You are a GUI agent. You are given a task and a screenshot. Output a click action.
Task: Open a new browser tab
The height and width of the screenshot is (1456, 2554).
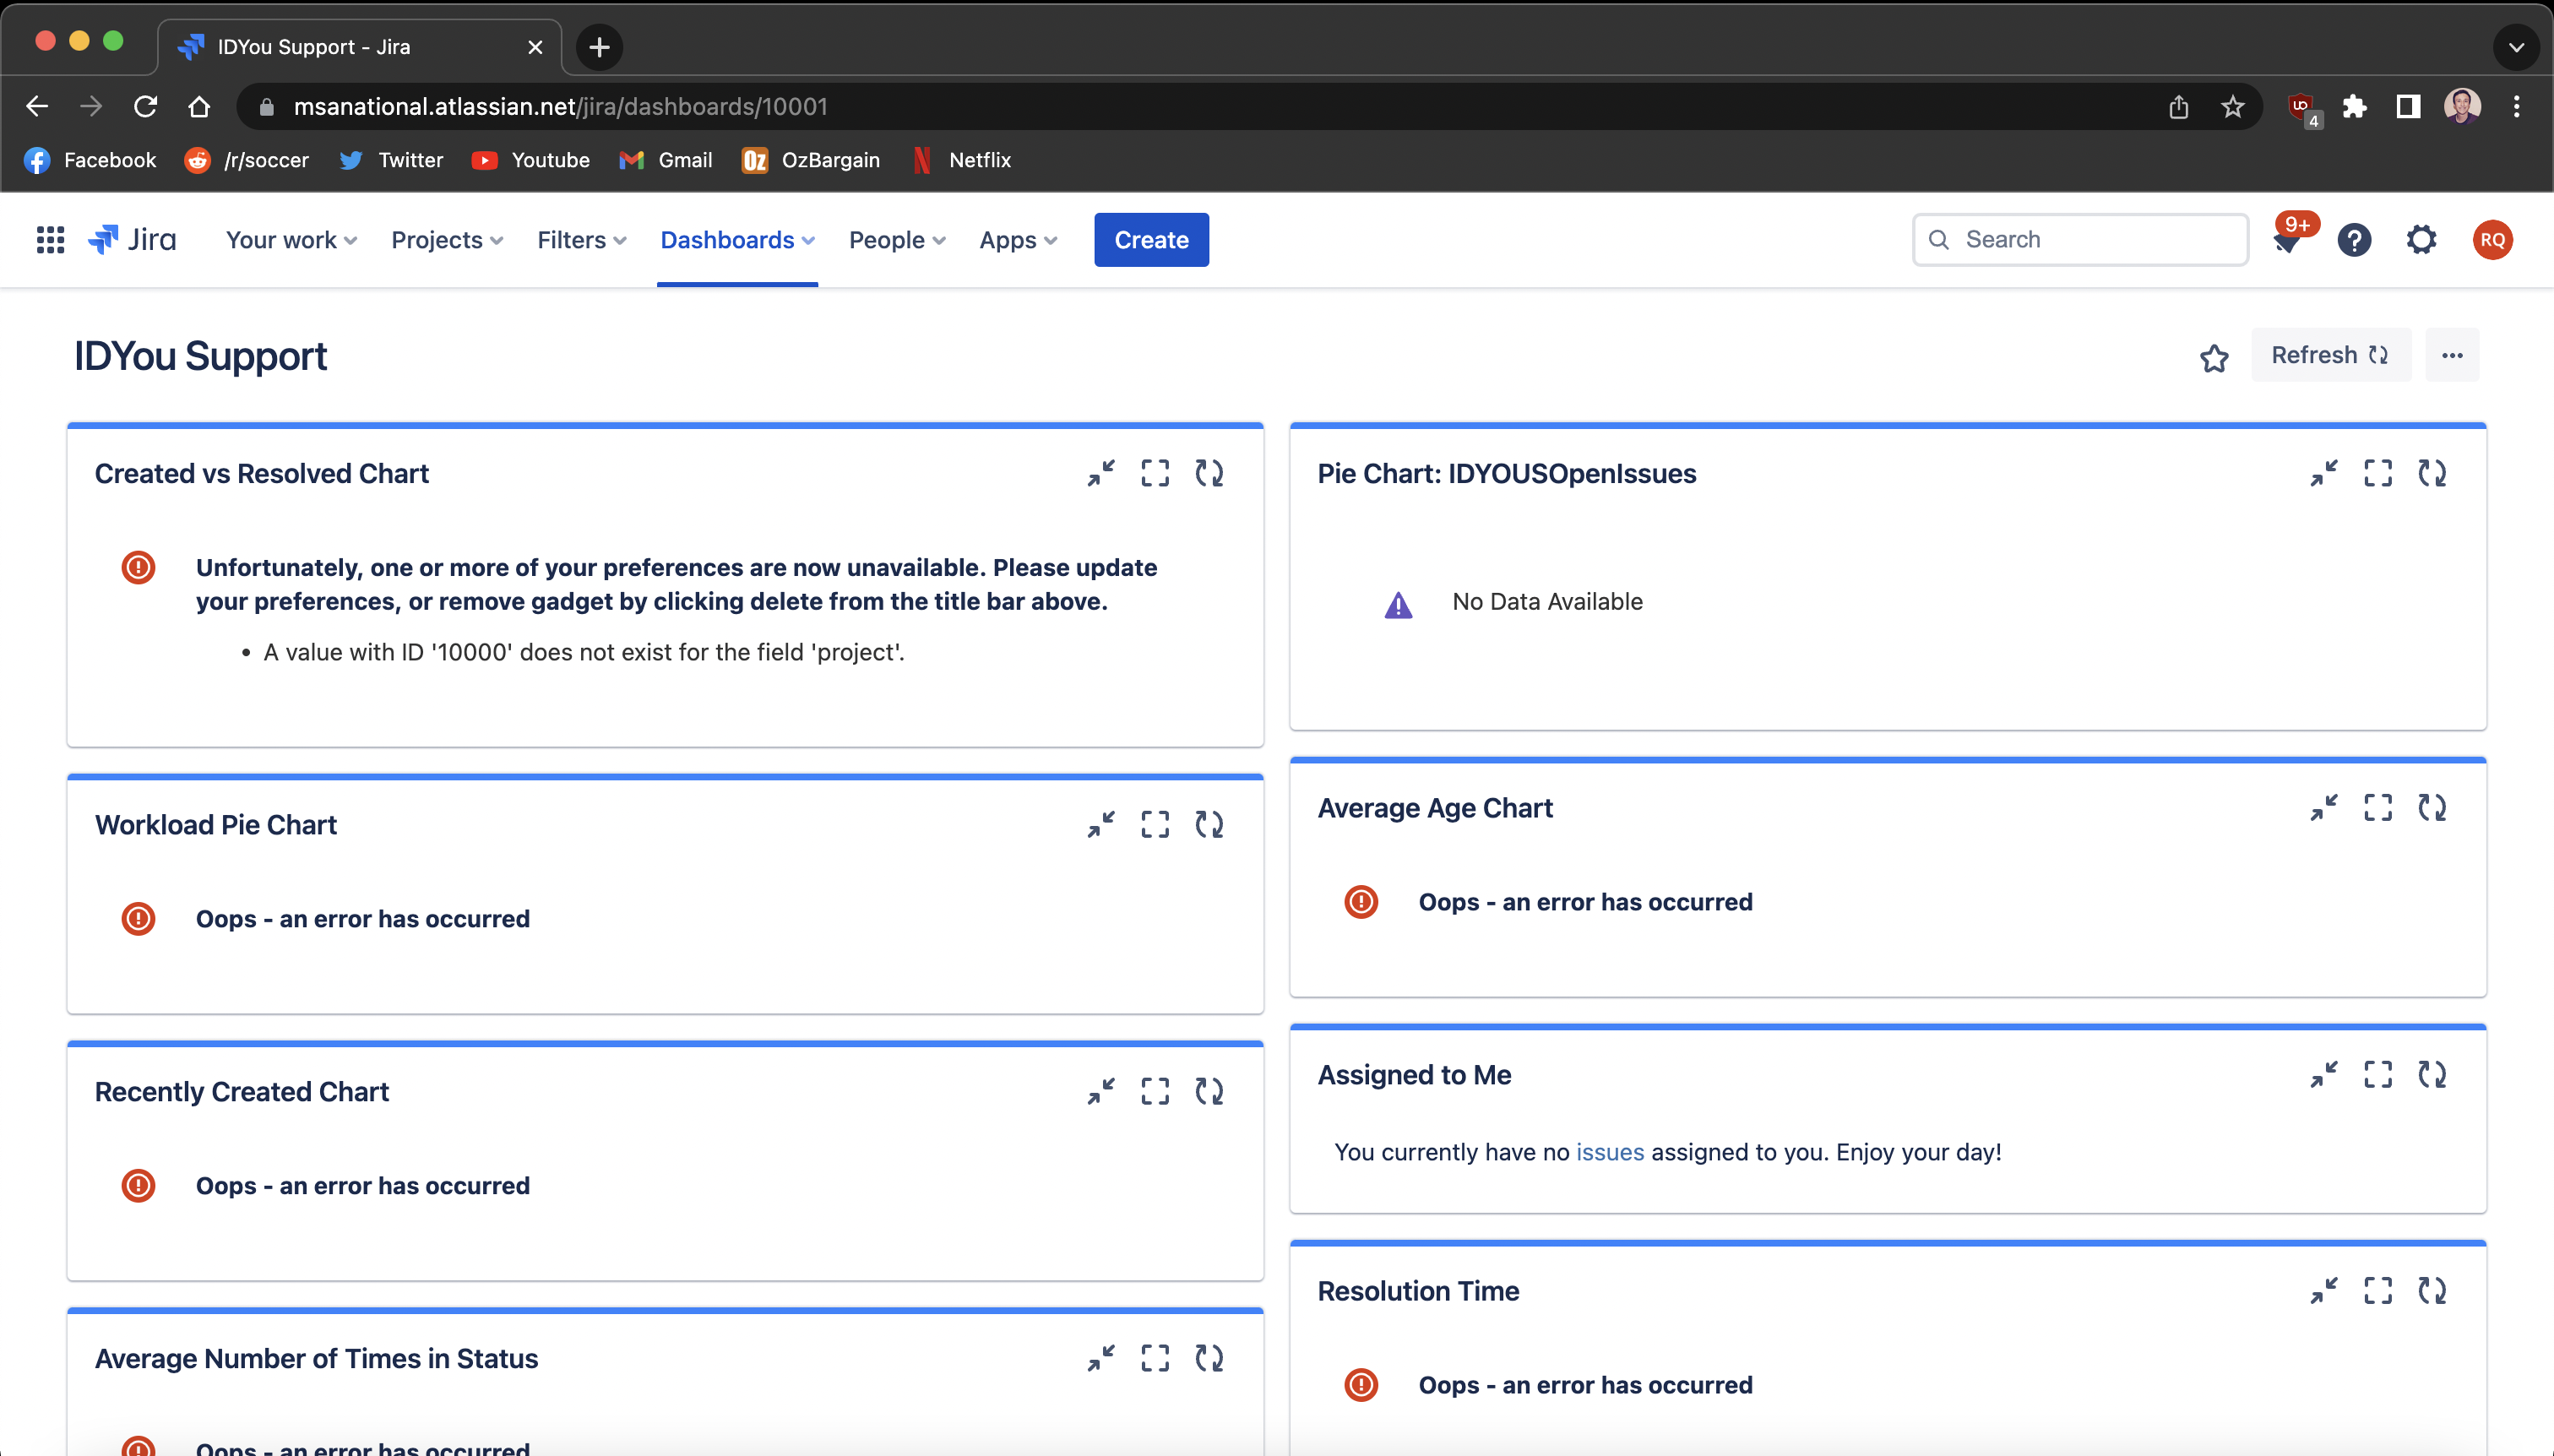(x=599, y=47)
